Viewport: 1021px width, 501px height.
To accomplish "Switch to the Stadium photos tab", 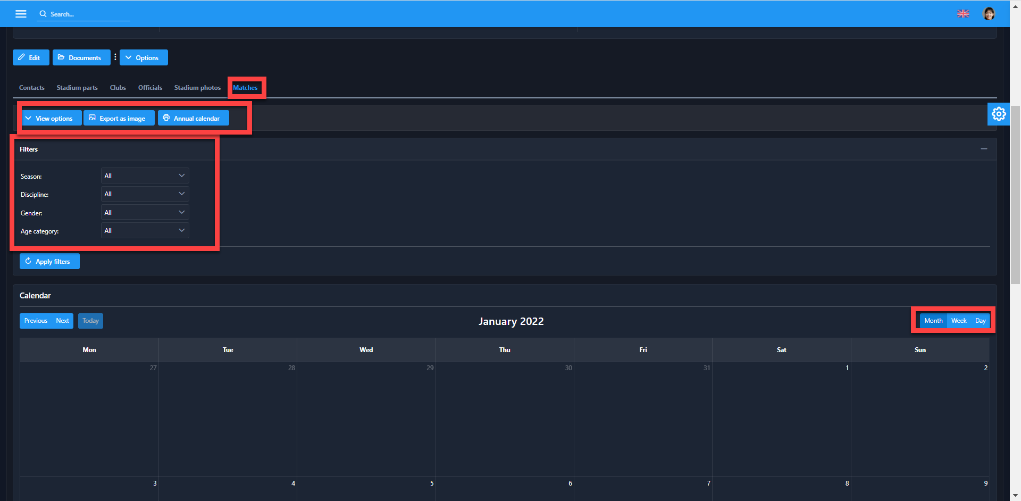I will 197,88.
